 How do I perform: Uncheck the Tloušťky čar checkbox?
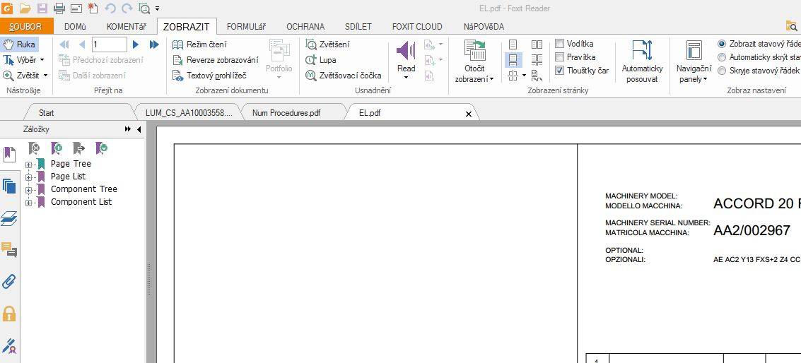click(x=559, y=71)
